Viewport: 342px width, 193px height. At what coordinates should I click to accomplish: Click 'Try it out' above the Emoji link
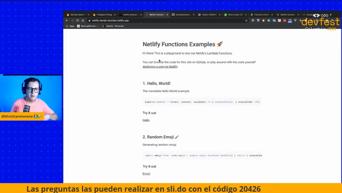[149, 166]
